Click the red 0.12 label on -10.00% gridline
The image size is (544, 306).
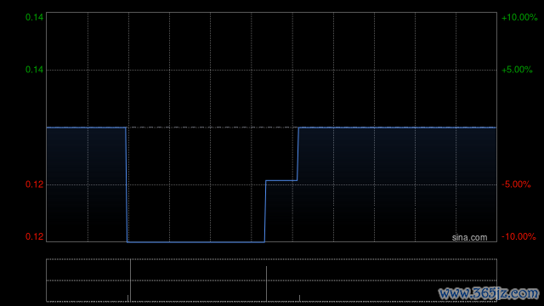(34, 236)
